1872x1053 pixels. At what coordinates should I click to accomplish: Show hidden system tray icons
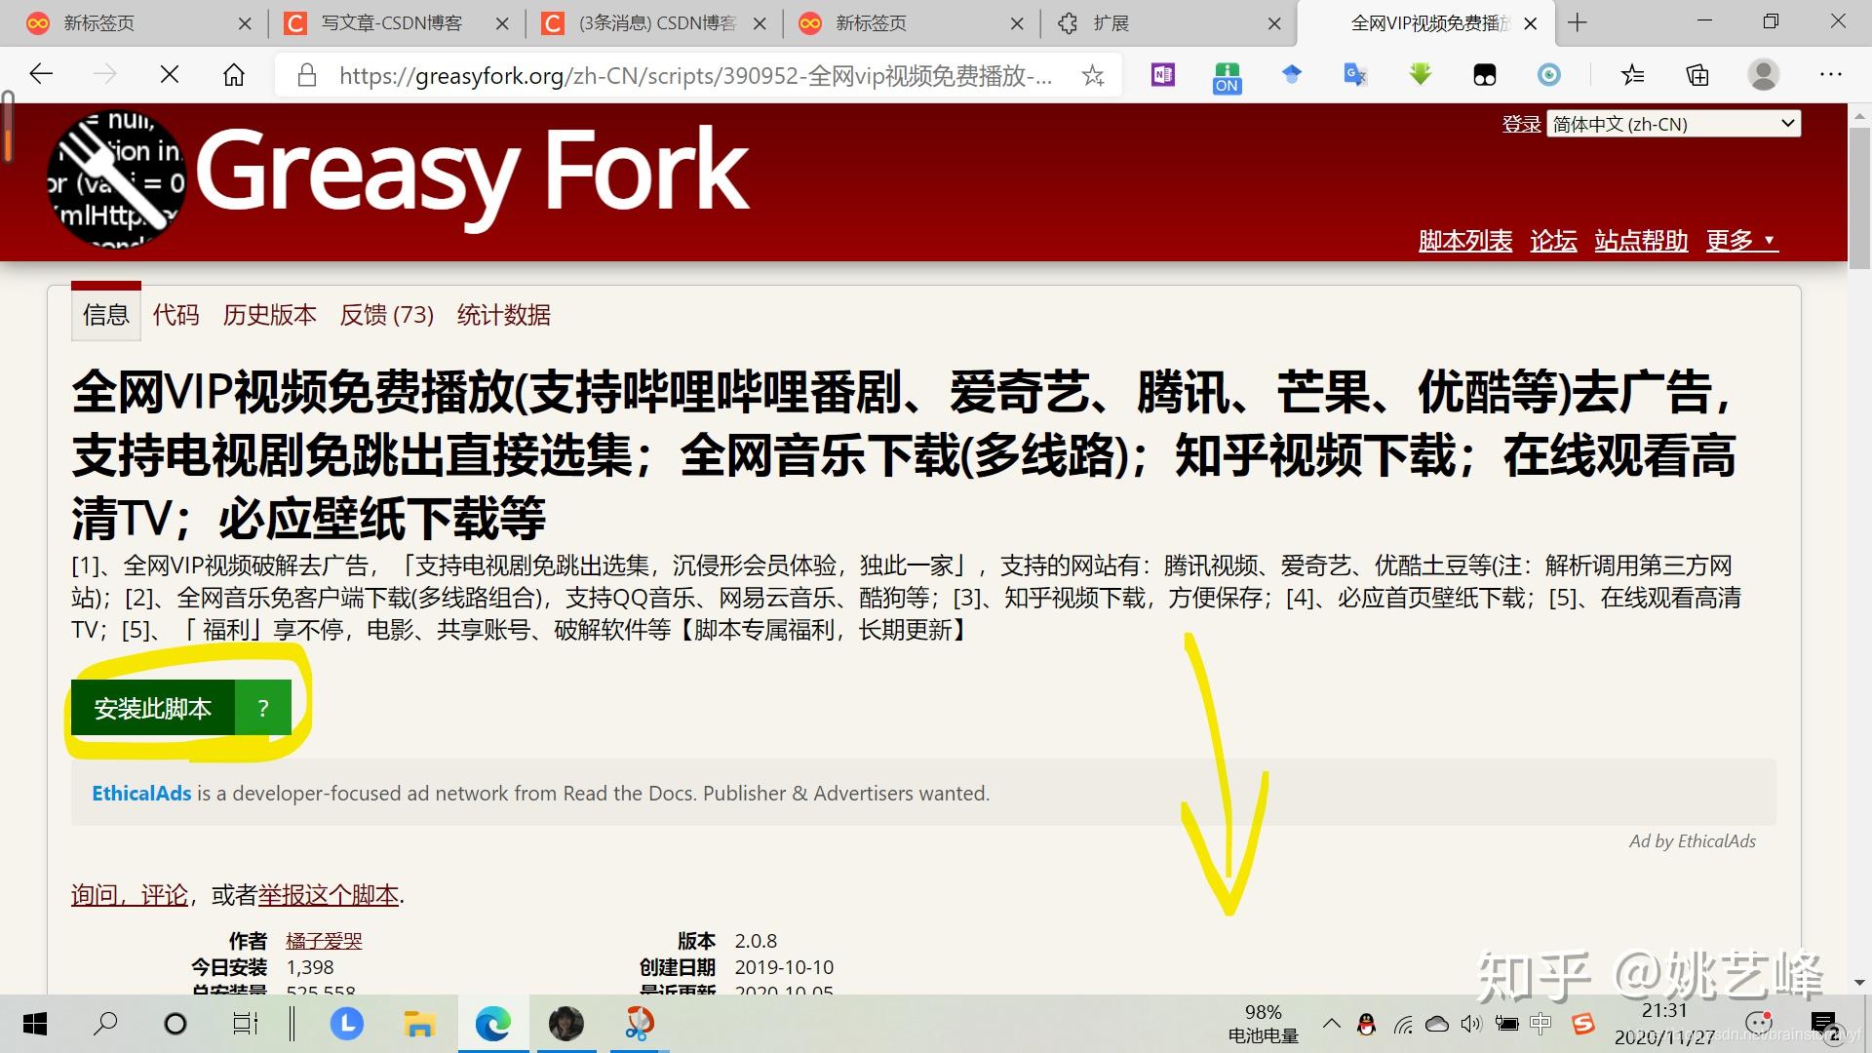click(1331, 1024)
